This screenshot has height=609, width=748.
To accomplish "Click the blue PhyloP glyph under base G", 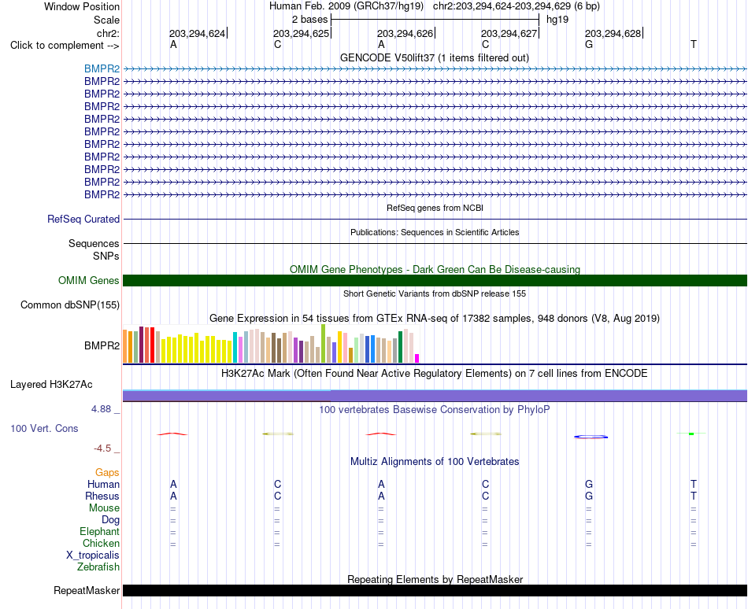I will tap(591, 437).
